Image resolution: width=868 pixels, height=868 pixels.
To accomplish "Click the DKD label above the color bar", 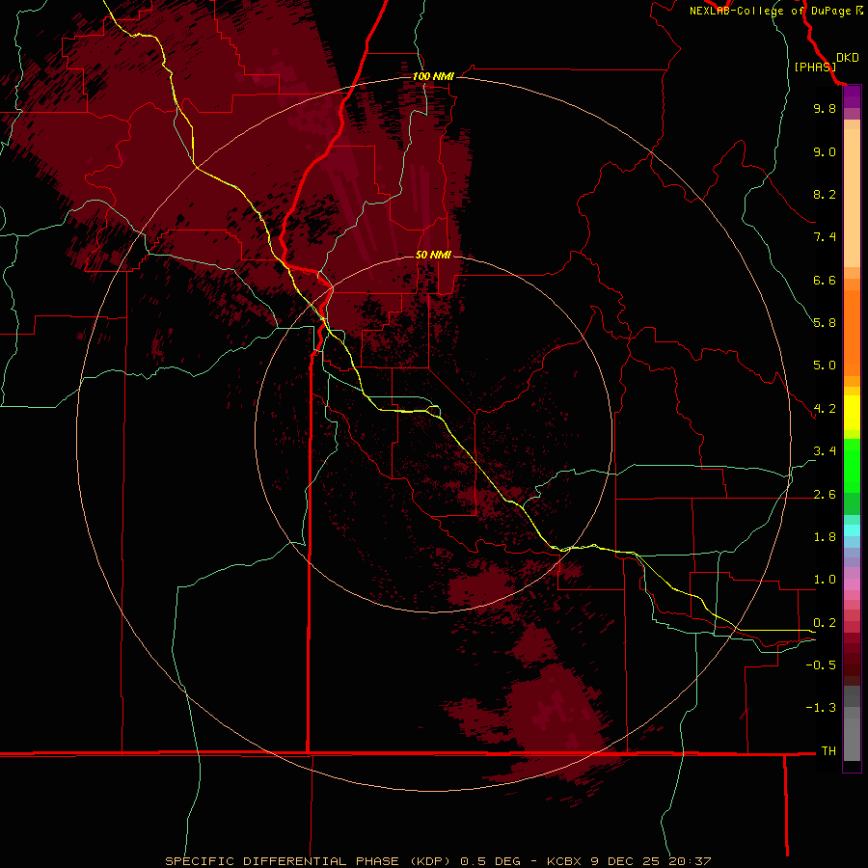I will pos(848,58).
